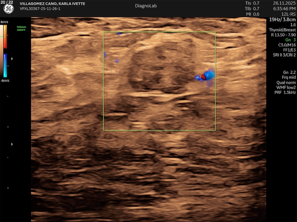Open the Thyroid/Breast preset setting
The height and width of the screenshot is (222, 297).
pyautogui.click(x=282, y=30)
